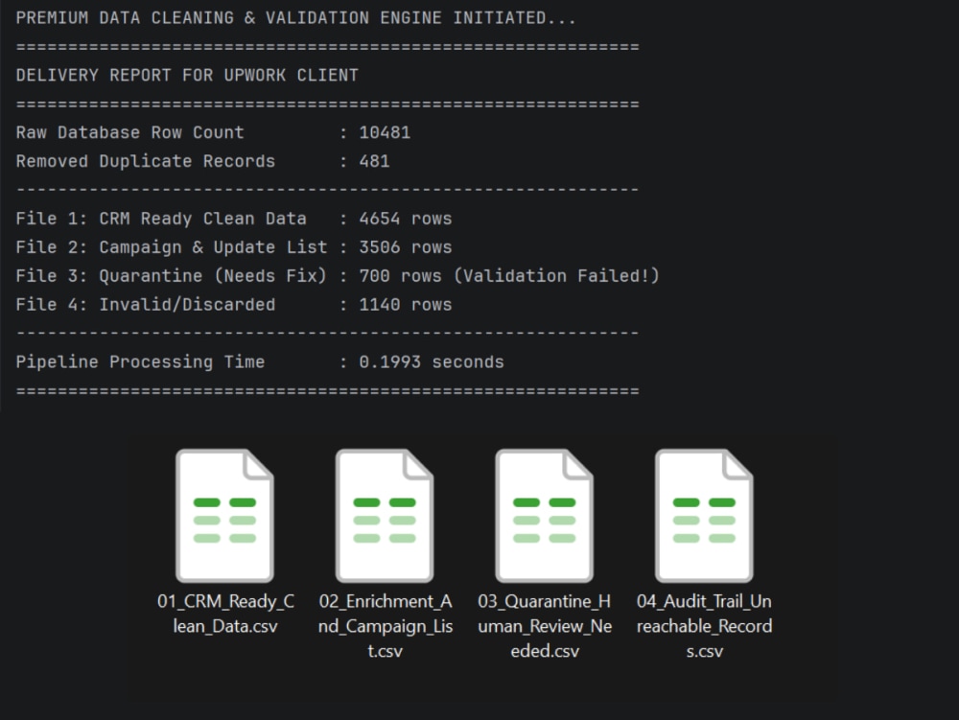Click the 'File 1: CRM Ready Clean Data' label

point(161,219)
